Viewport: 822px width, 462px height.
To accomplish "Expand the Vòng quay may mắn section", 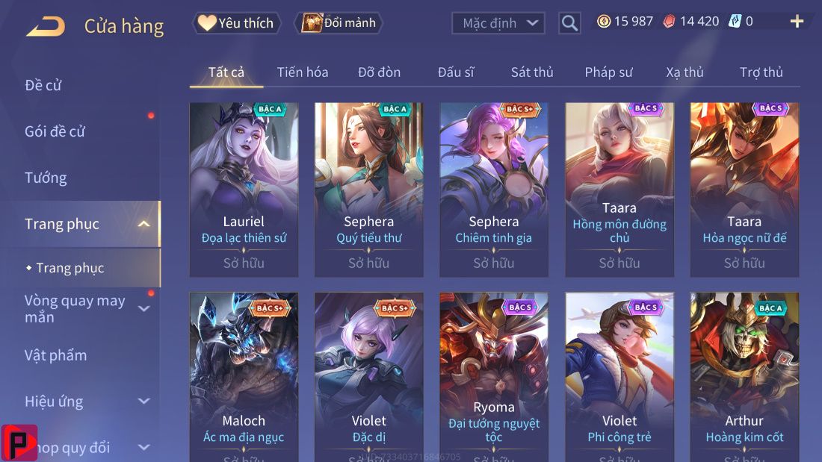I will click(x=143, y=308).
